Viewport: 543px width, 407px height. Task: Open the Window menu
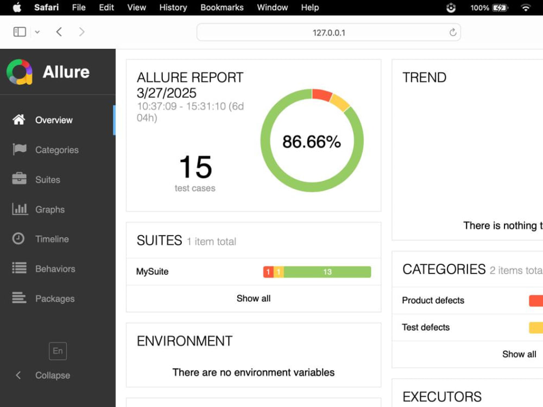coord(272,8)
